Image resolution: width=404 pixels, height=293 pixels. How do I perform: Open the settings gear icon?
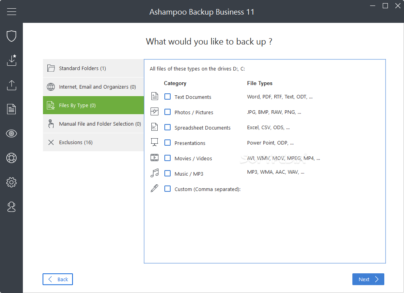pos(11,182)
